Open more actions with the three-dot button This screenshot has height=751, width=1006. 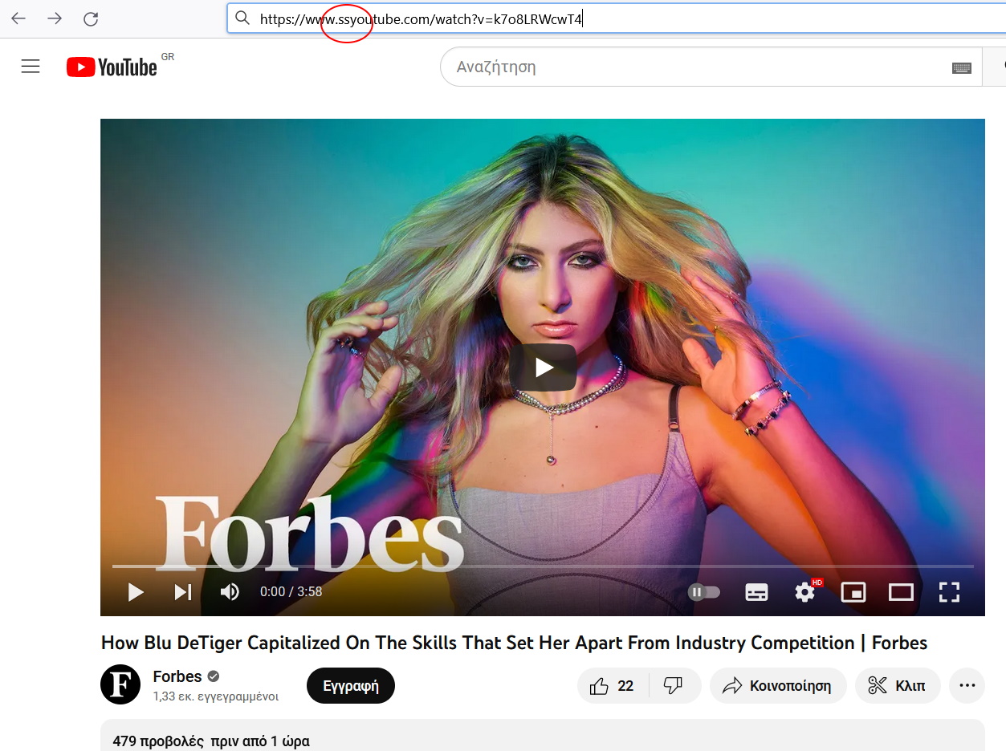967,685
